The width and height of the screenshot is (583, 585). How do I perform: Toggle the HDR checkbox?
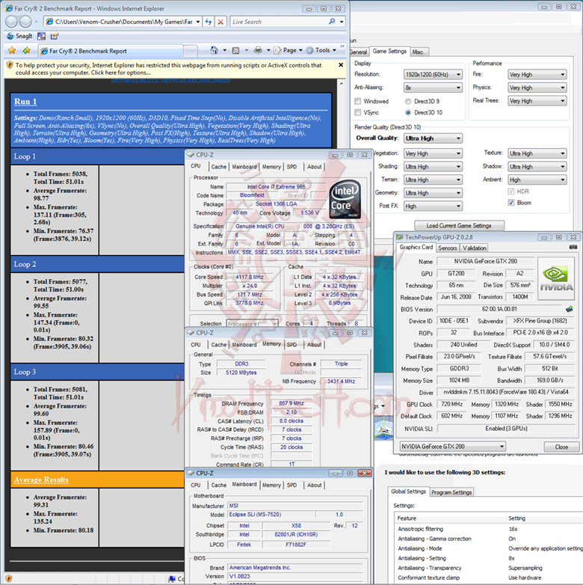[511, 192]
